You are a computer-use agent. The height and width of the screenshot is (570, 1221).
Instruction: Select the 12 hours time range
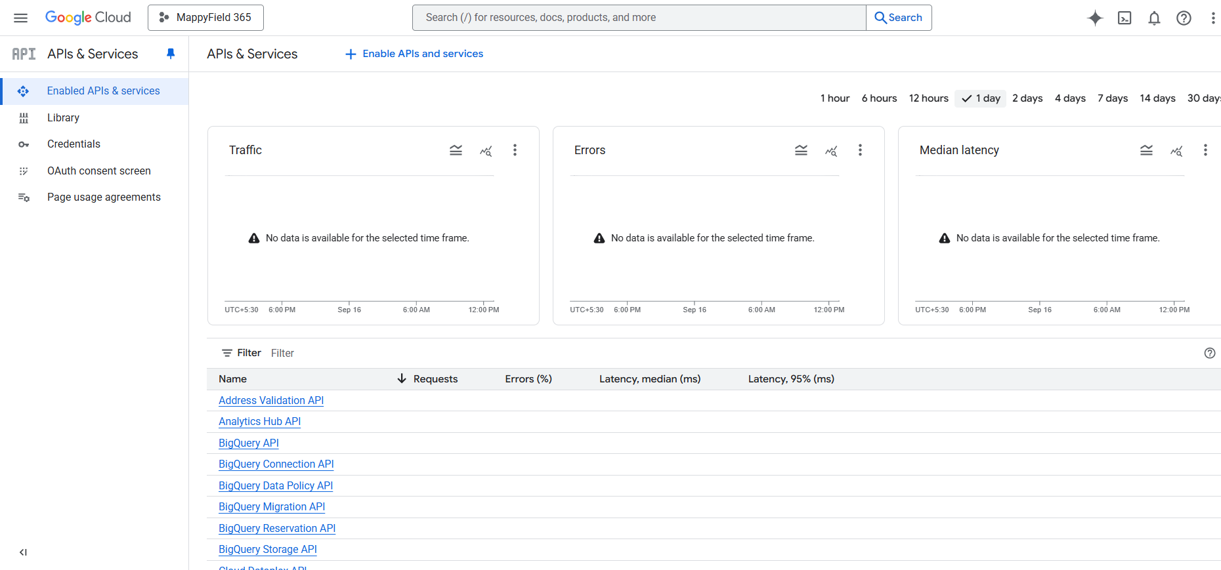[928, 98]
